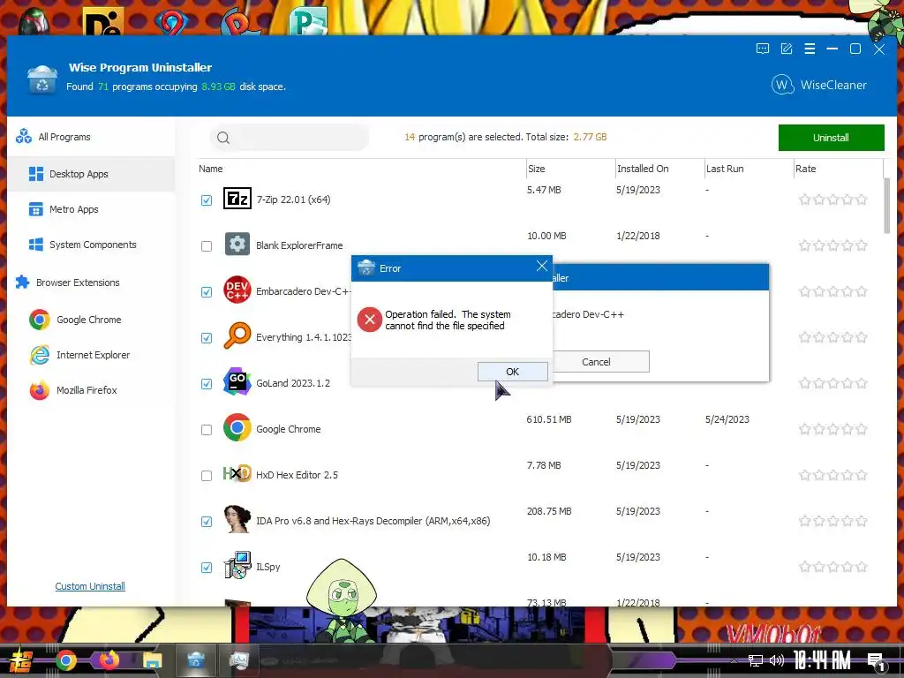Rate ILSpy using its stars
The height and width of the screenshot is (678, 904).
(833, 568)
